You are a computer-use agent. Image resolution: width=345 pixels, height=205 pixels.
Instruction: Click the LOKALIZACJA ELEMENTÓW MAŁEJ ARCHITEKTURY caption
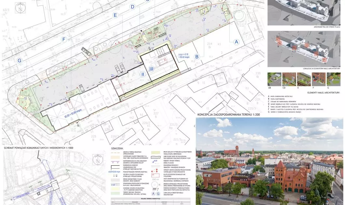[322, 69]
